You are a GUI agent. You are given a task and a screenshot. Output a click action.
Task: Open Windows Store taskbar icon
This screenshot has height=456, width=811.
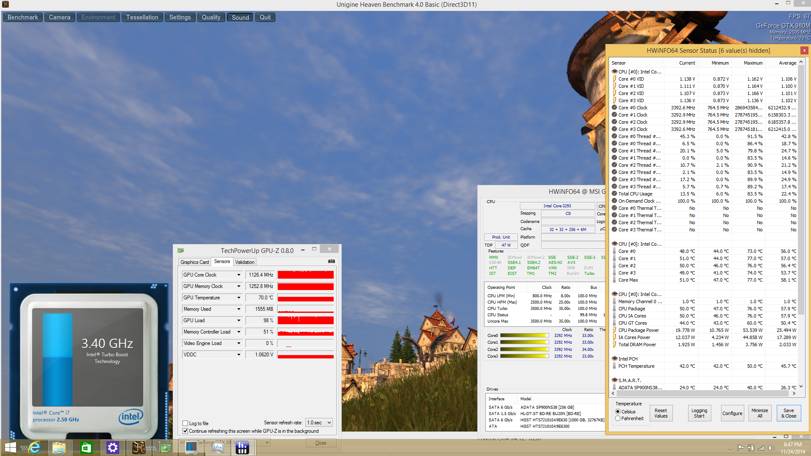click(86, 448)
